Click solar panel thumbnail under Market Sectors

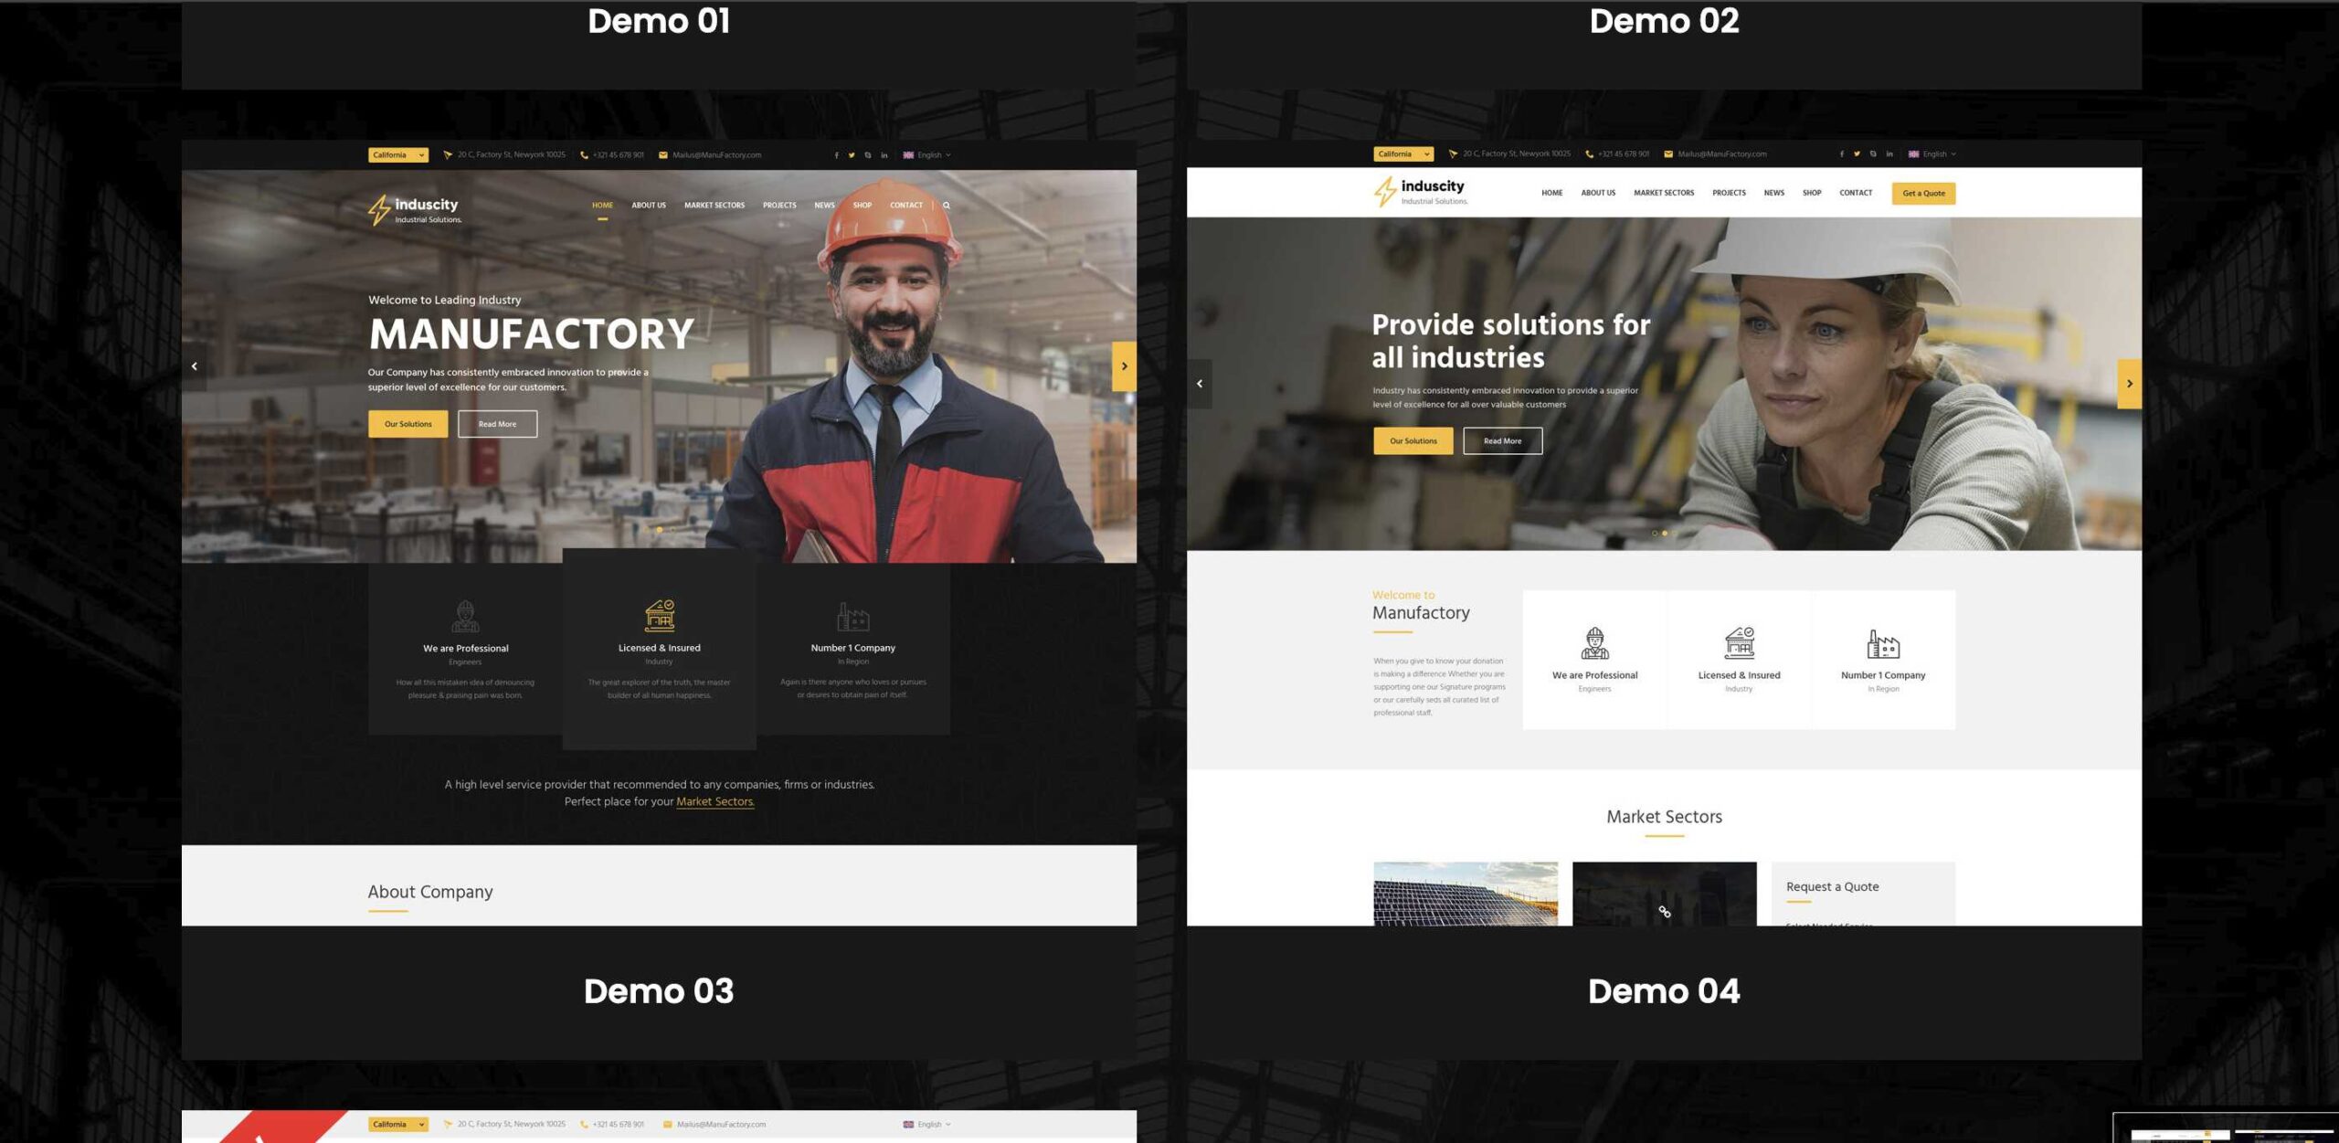click(x=1466, y=894)
